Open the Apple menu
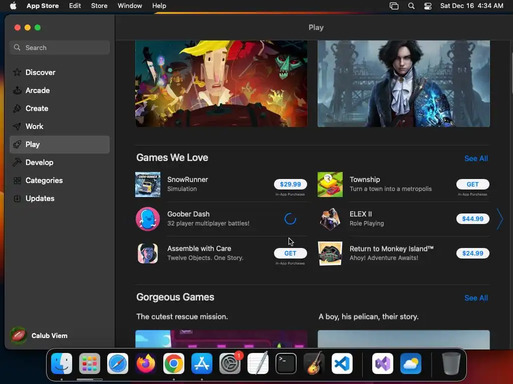 13,6
